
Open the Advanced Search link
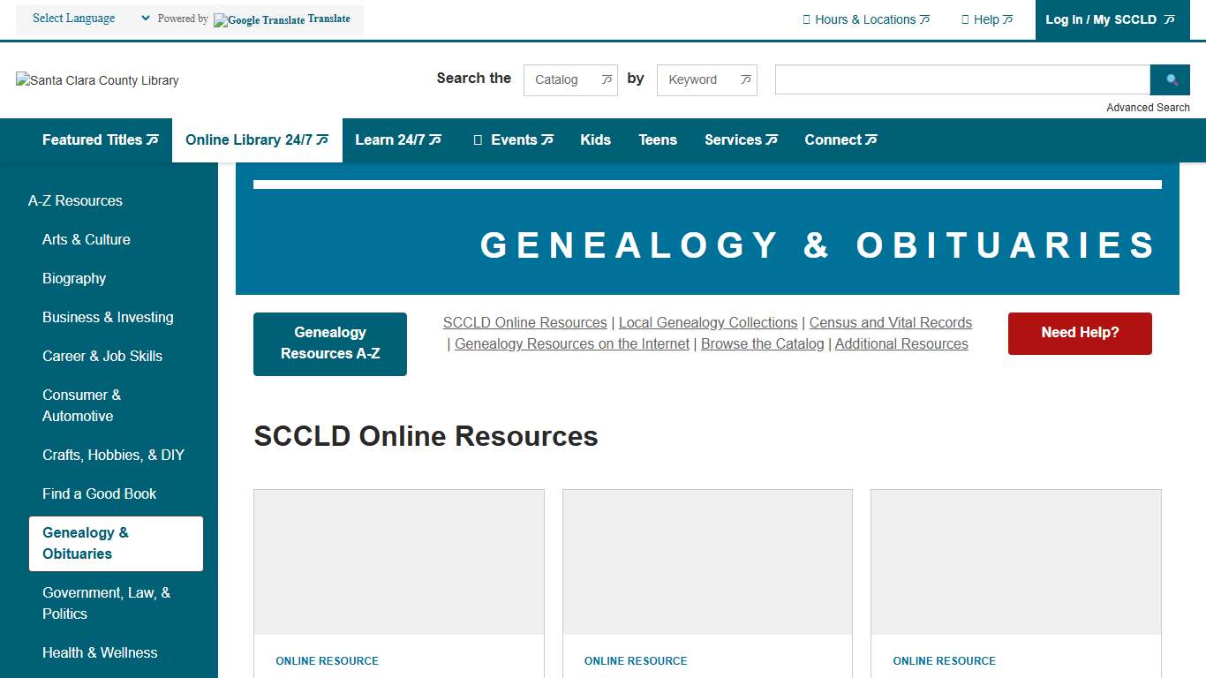pos(1148,108)
